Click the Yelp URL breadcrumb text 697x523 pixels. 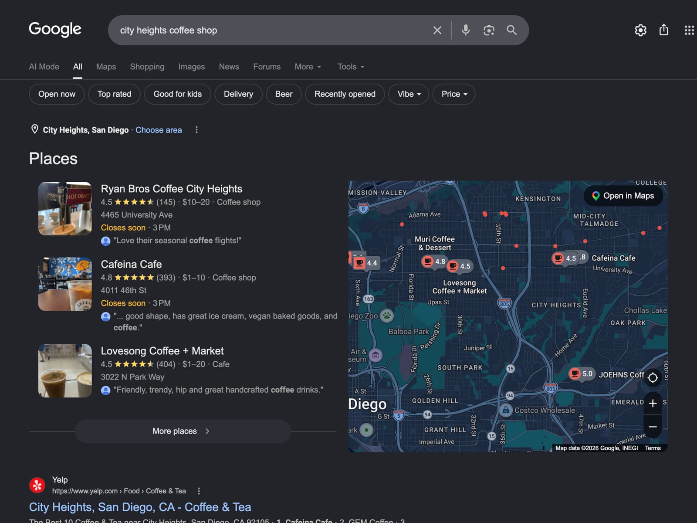pyautogui.click(x=119, y=491)
